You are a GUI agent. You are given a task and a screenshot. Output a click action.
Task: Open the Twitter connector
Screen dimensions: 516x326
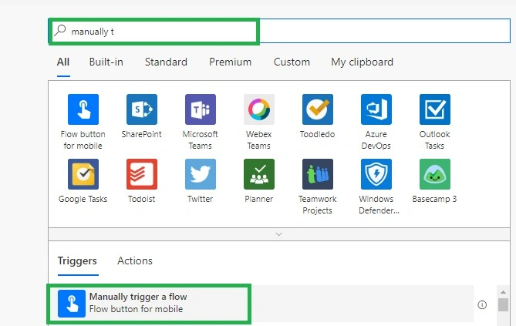pos(201,174)
